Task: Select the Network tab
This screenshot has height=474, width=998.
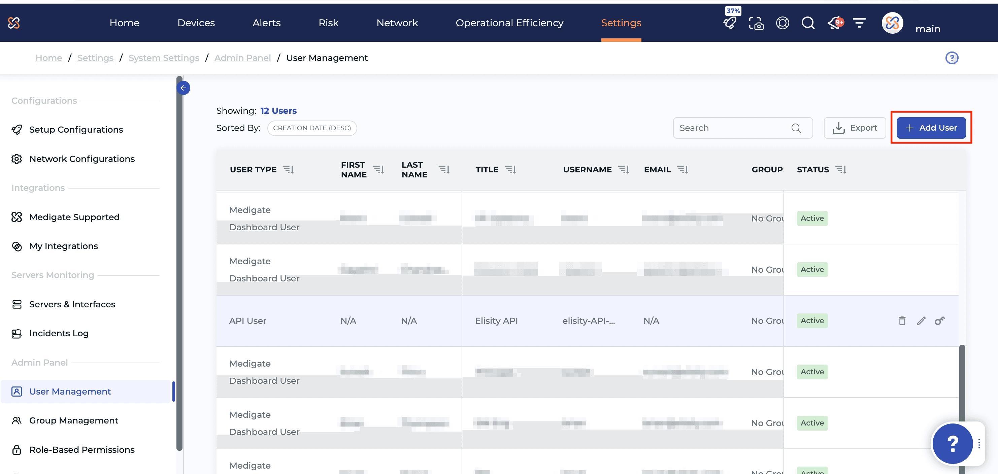Action: (x=397, y=23)
